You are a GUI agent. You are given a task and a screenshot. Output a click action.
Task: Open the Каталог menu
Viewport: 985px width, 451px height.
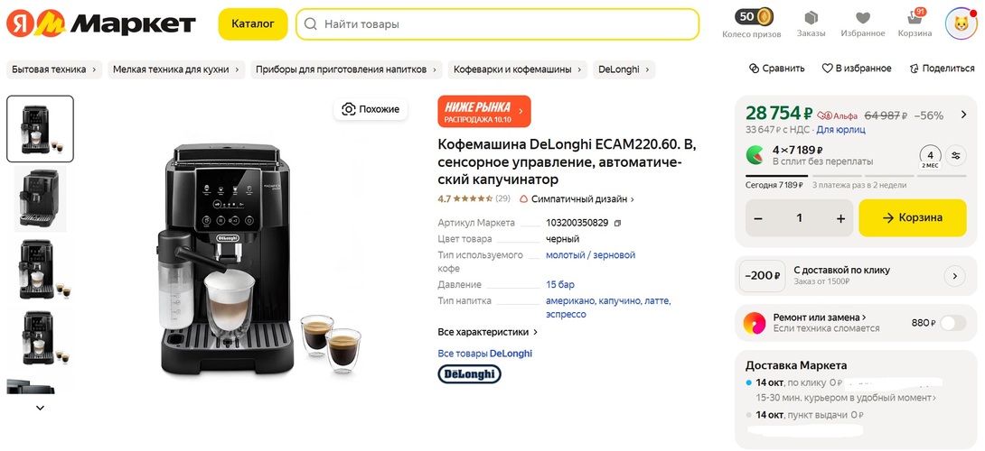click(x=253, y=24)
